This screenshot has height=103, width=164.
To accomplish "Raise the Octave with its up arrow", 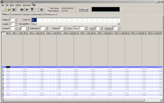I will pyautogui.click(x=65, y=27).
